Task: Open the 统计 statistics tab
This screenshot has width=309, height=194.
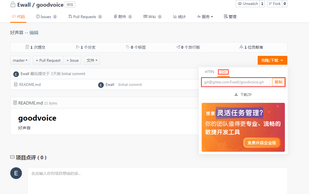Action: point(179,17)
